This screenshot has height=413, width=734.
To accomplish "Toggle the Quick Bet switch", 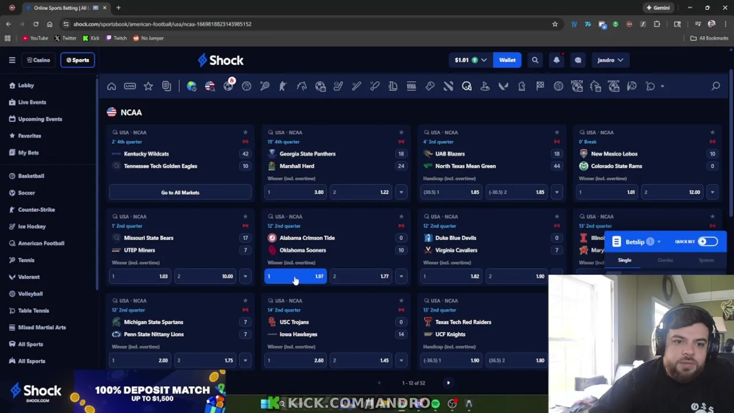I will [x=708, y=241].
